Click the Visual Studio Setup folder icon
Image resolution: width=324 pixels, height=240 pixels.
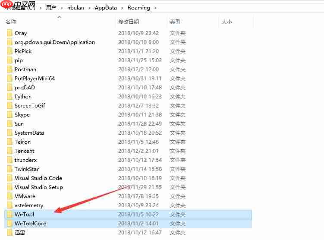[x=9, y=187]
